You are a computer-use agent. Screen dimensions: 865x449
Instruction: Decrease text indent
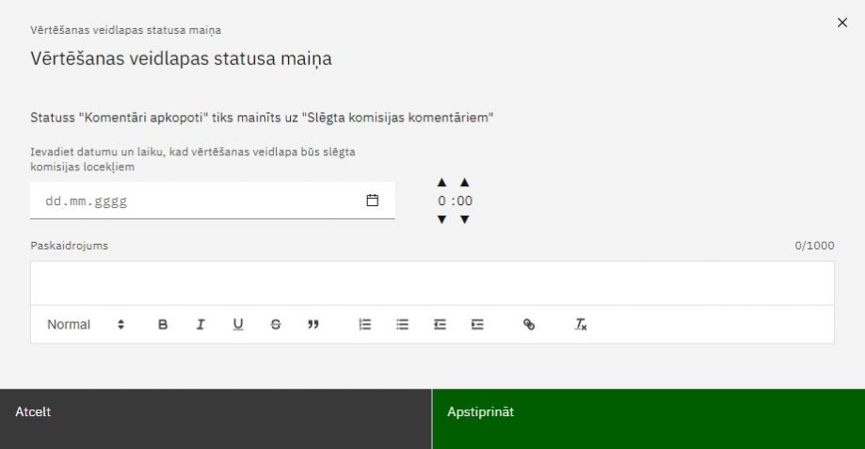click(440, 325)
